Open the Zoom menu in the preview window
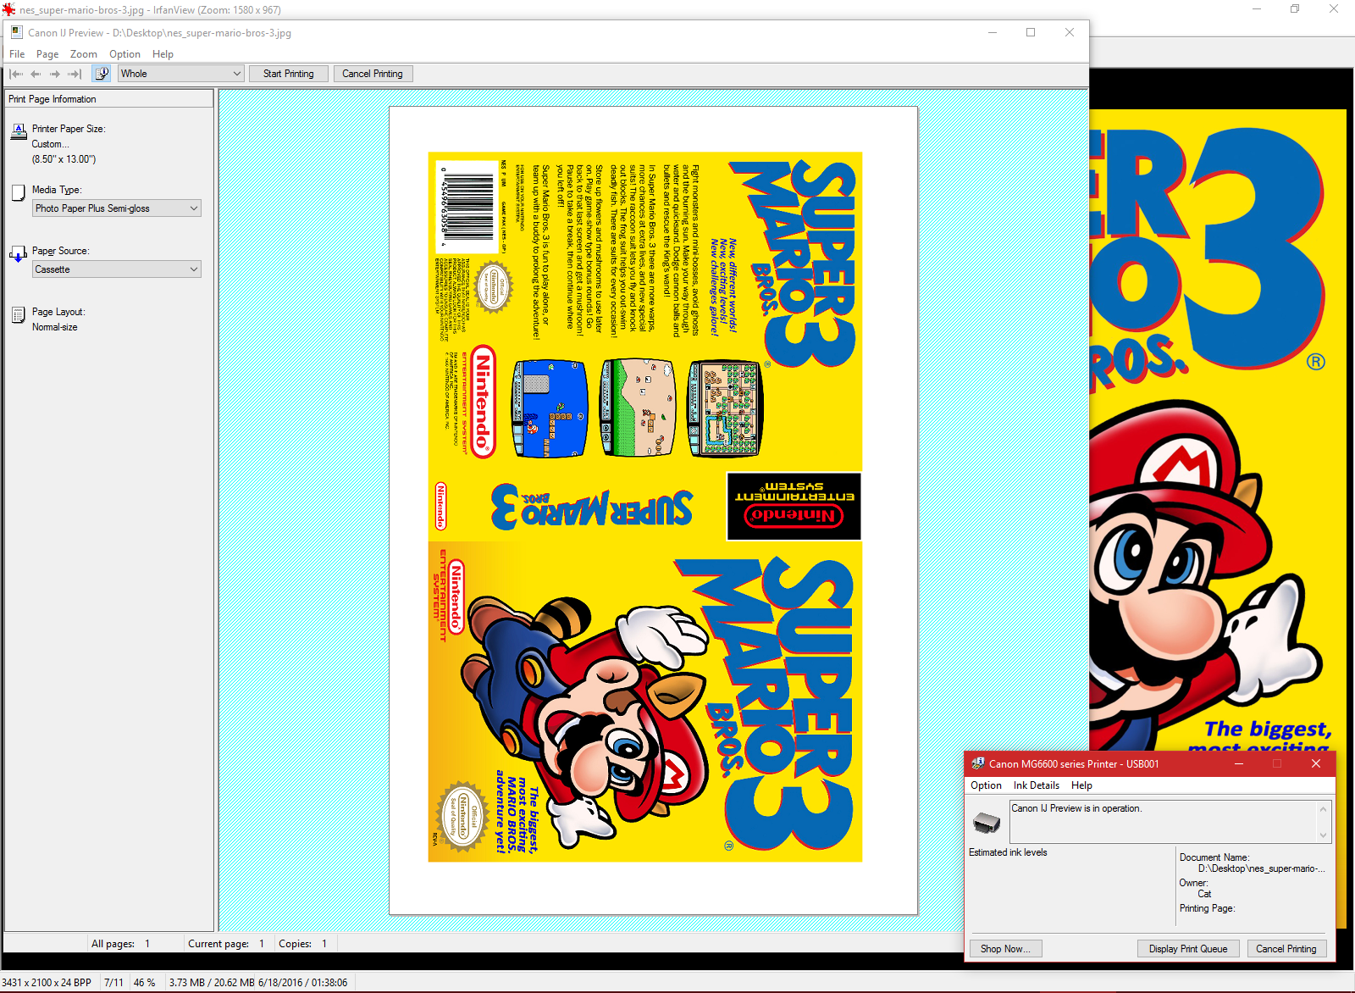The image size is (1355, 993). click(83, 54)
